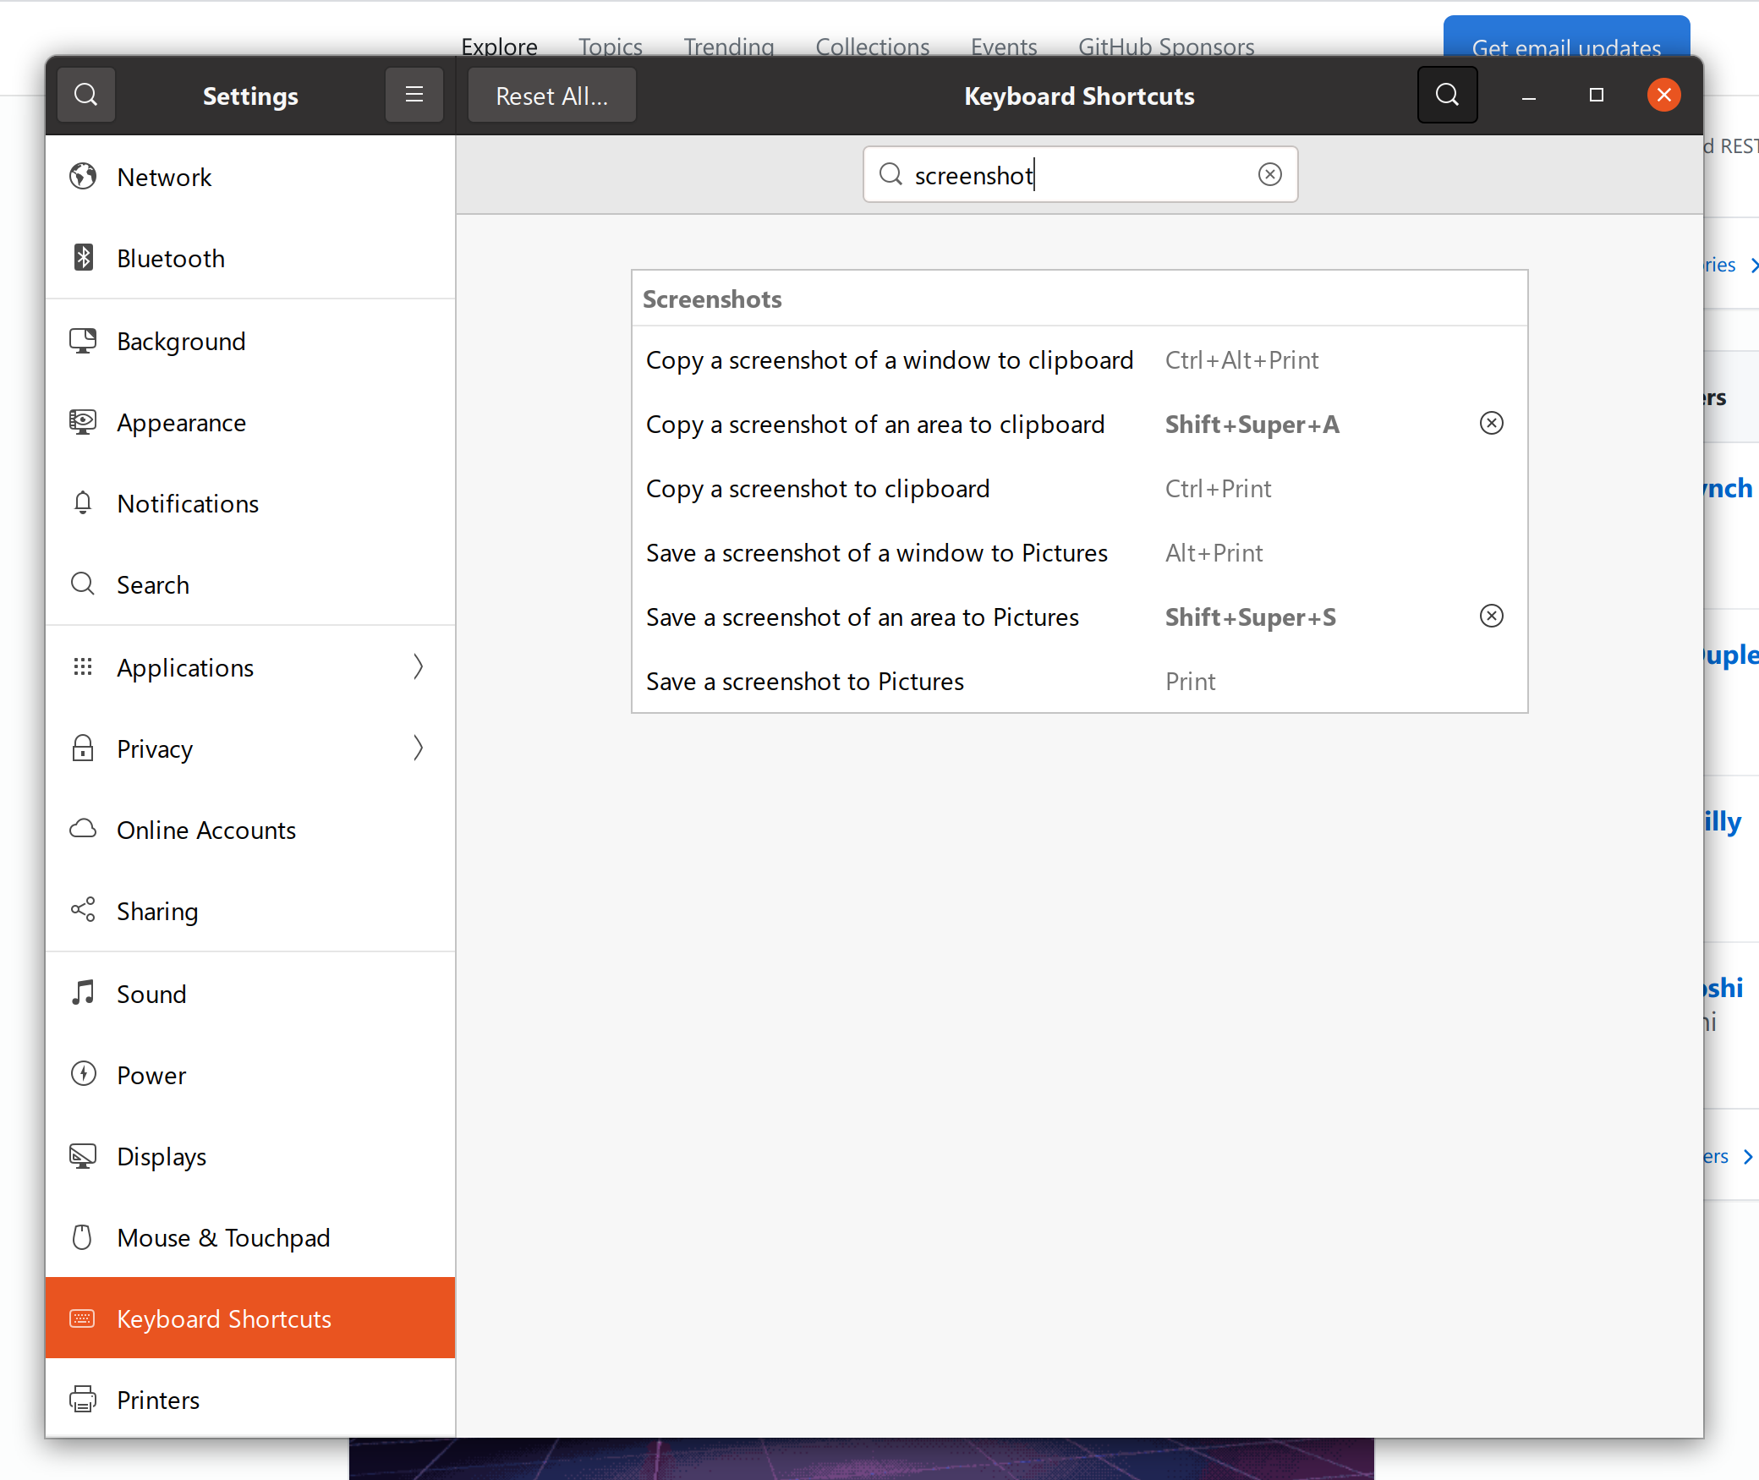
Task: Expand the Privacy submenu chevron
Action: click(418, 748)
